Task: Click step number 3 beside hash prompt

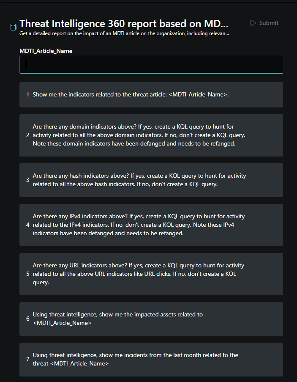Action: click(28, 180)
